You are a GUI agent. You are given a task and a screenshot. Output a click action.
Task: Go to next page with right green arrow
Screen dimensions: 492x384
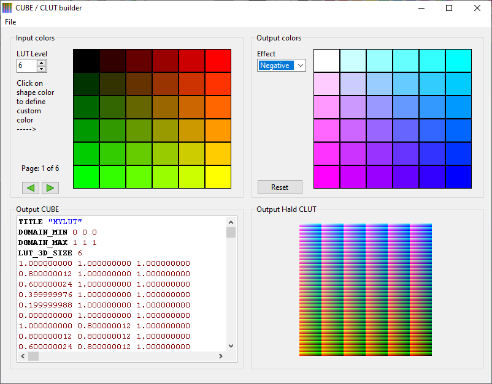click(50, 188)
